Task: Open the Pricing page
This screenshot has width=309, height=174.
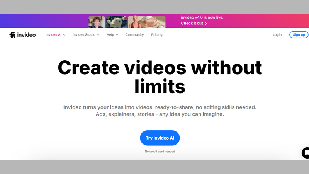Action: (x=157, y=35)
